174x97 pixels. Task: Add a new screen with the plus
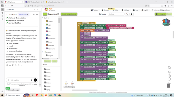pos(118,14)
